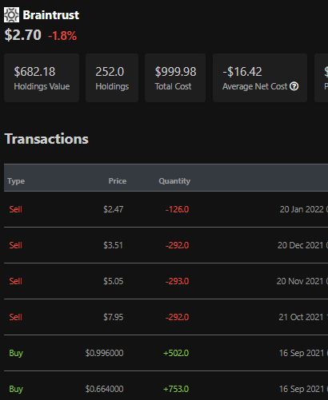This screenshot has height=400, width=328.
Task: Sort transactions by the Quantity column header
Action: pyautogui.click(x=174, y=181)
